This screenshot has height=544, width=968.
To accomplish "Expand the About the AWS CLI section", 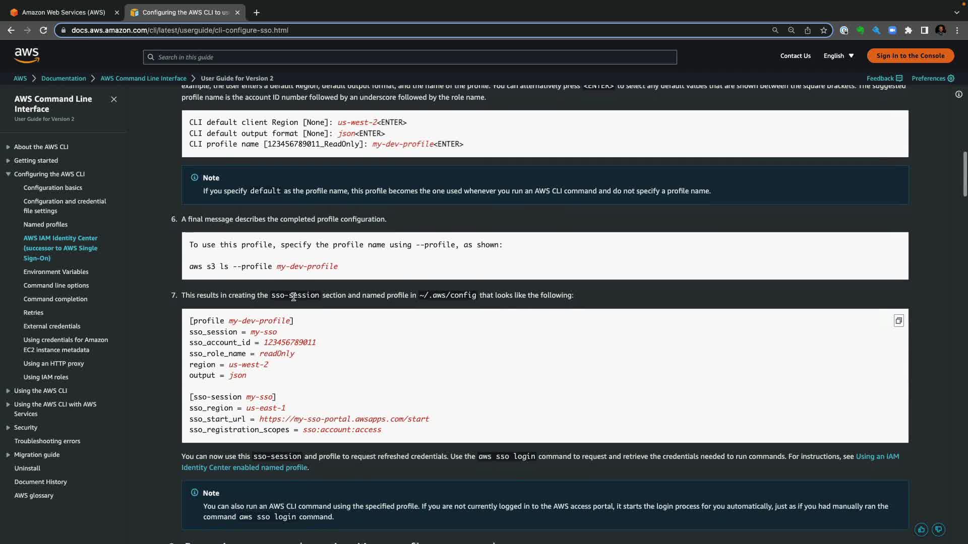I will (x=8, y=147).
